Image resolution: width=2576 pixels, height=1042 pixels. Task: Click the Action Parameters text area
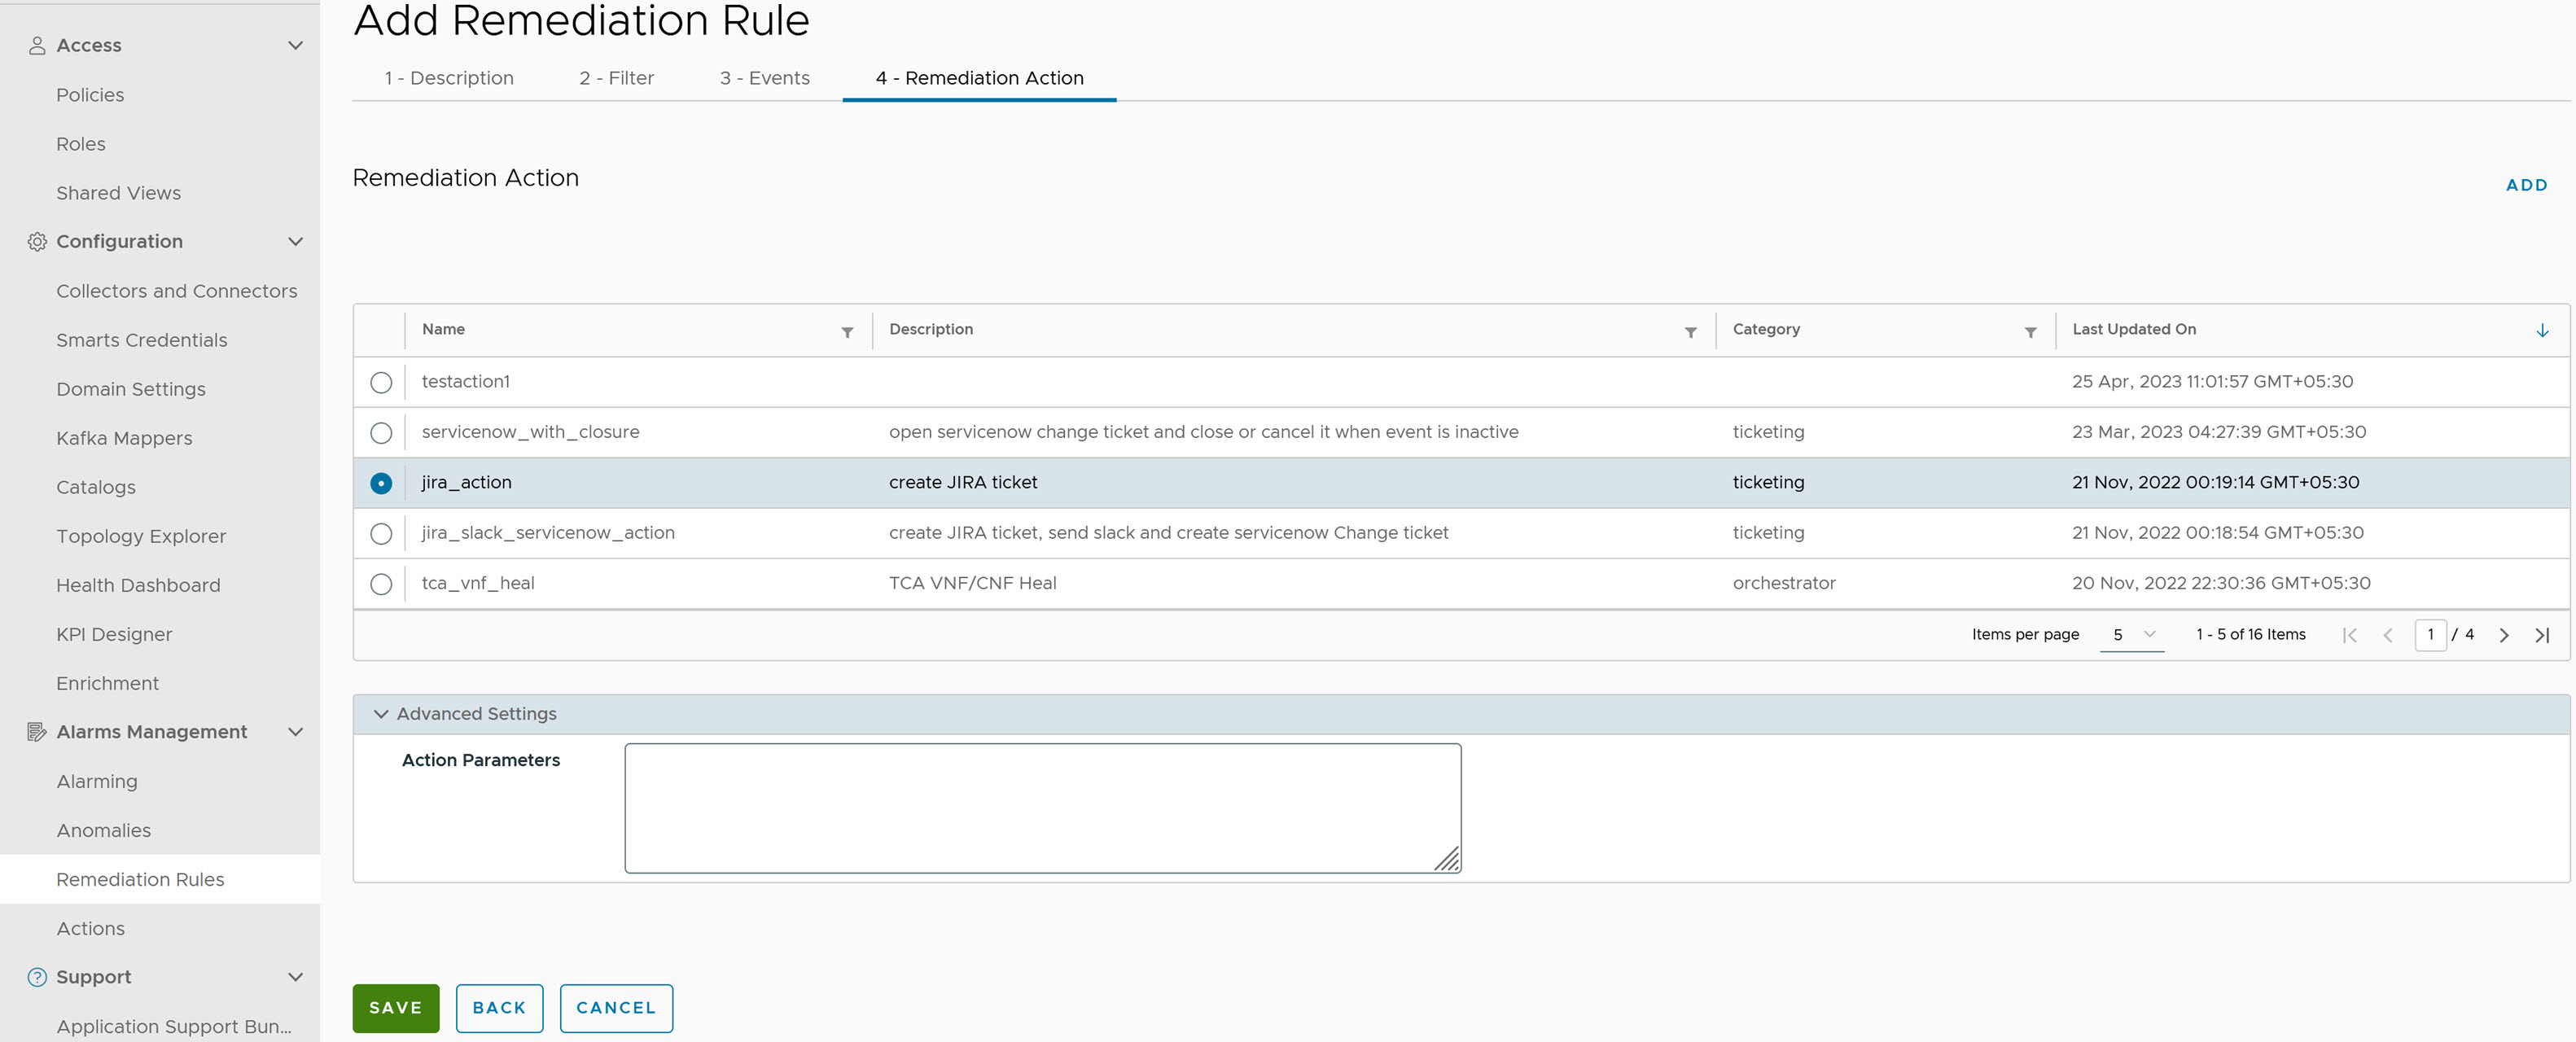[x=1043, y=808]
